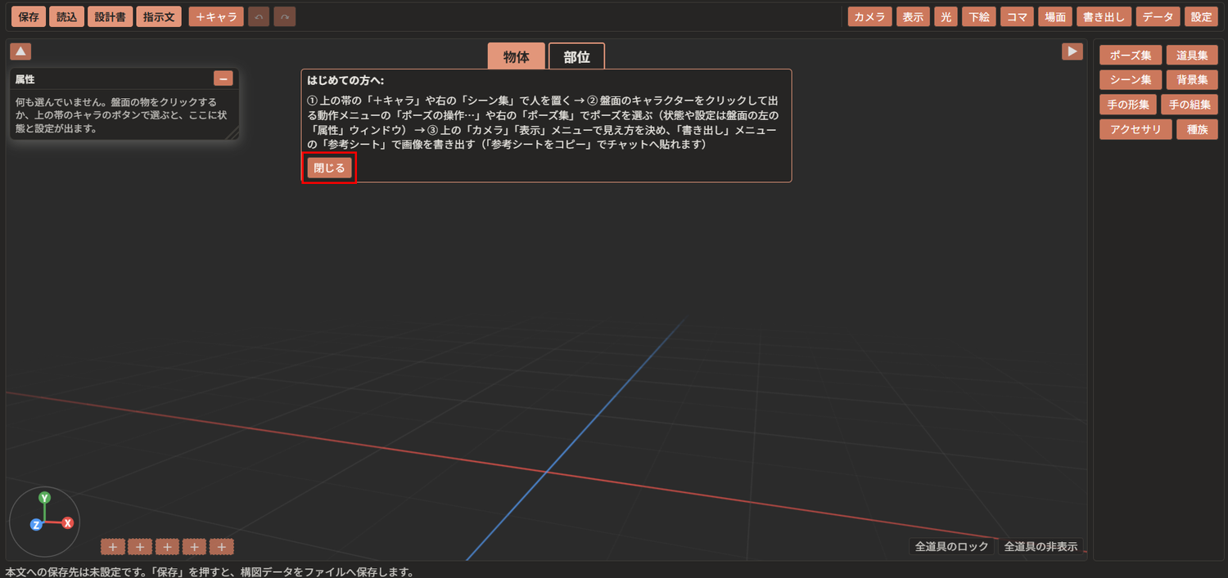Click the 保存 button
The width and height of the screenshot is (1228, 578).
click(x=29, y=16)
